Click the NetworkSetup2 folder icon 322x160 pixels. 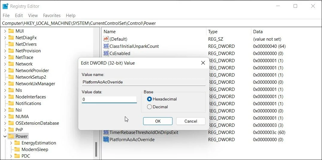coord(11,77)
